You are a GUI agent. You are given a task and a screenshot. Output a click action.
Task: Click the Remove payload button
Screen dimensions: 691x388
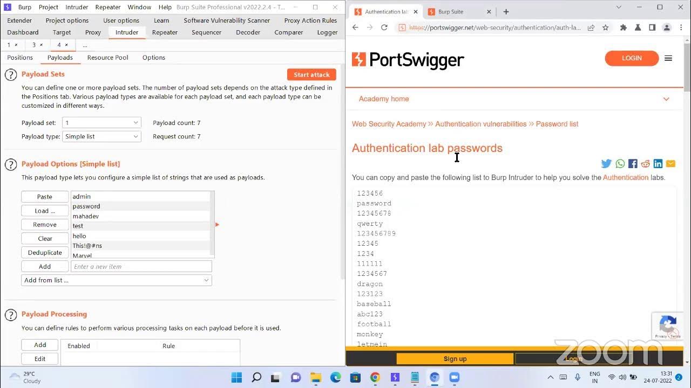(x=45, y=225)
